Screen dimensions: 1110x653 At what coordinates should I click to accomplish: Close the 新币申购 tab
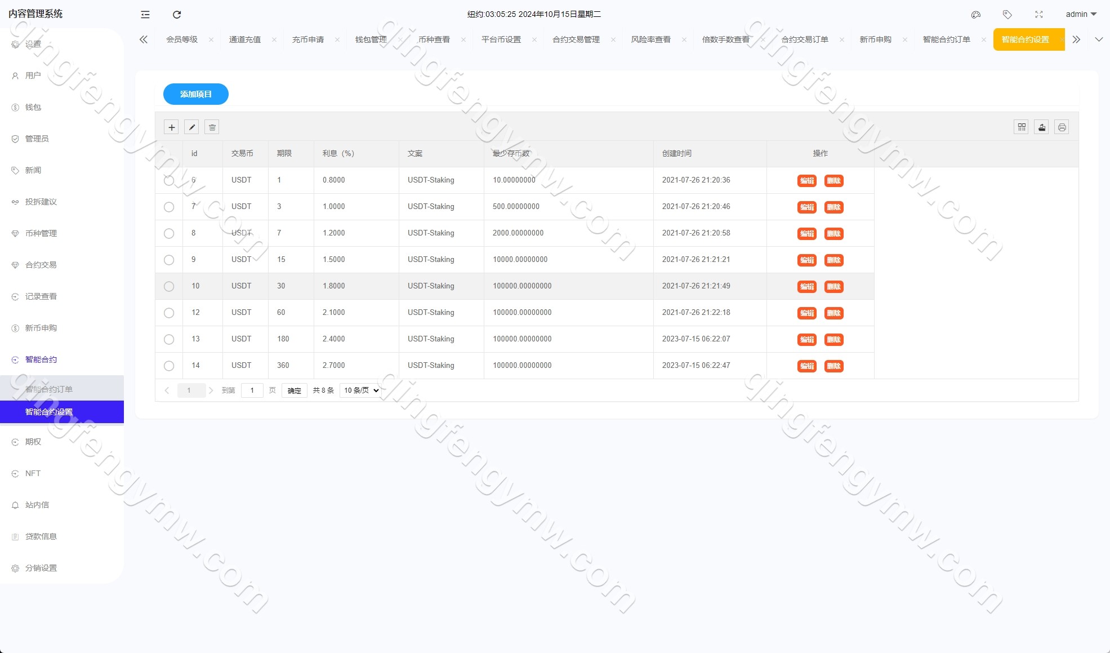click(x=905, y=39)
